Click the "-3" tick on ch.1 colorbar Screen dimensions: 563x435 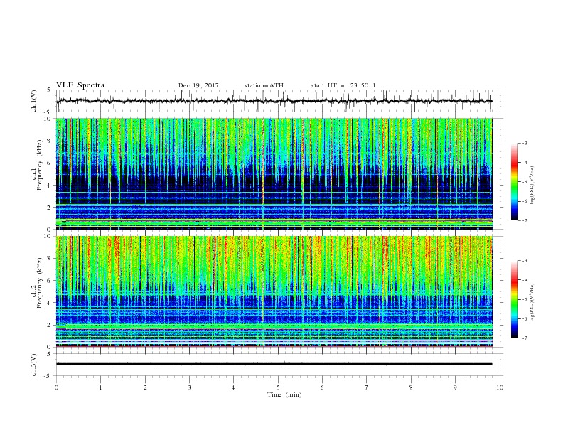524,143
